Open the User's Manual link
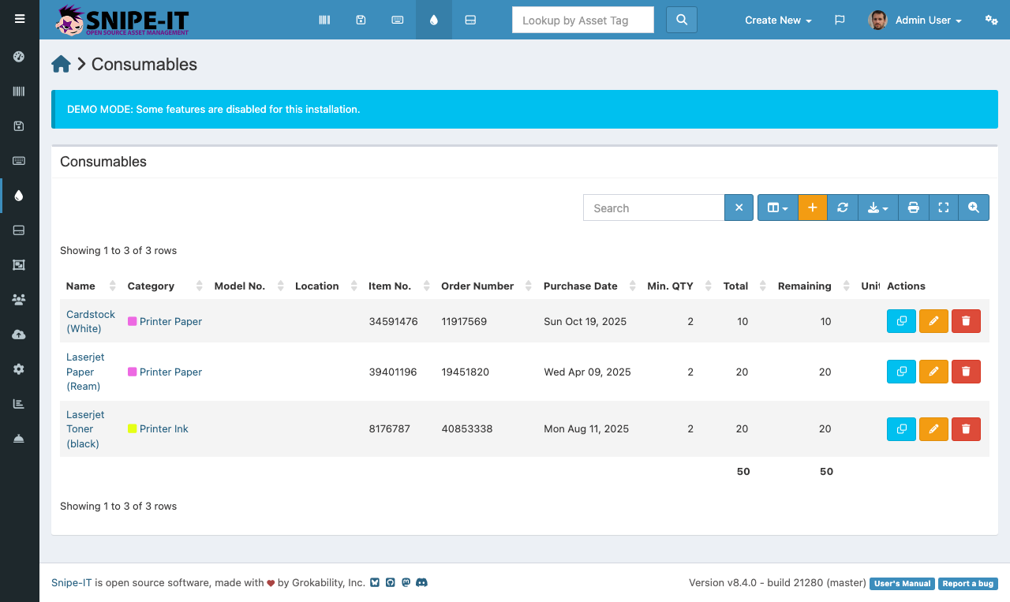The width and height of the screenshot is (1010, 602). point(903,583)
